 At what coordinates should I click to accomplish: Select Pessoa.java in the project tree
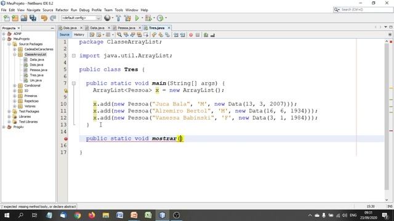pyautogui.click(x=38, y=70)
